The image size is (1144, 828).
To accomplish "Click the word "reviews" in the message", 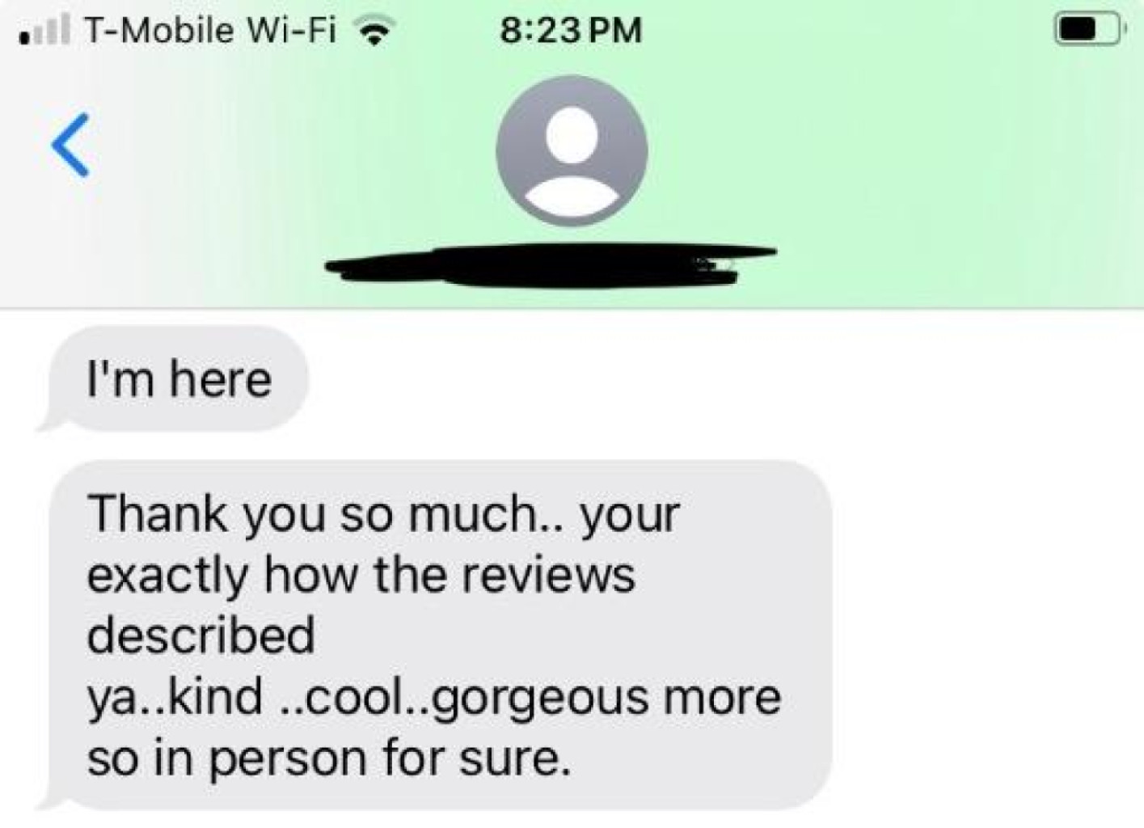I will (547, 574).
